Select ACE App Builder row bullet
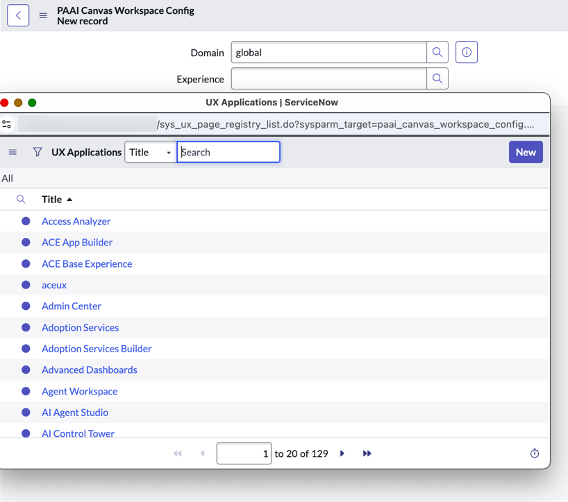This screenshot has height=502, width=568. click(26, 242)
